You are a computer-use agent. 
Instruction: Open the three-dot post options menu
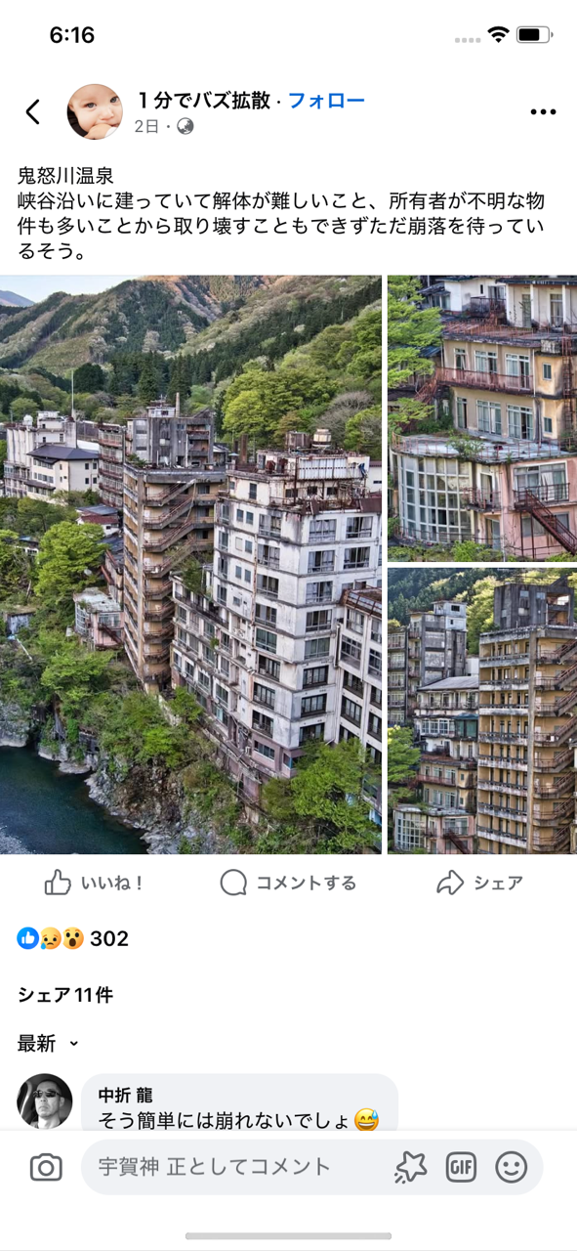tap(543, 112)
